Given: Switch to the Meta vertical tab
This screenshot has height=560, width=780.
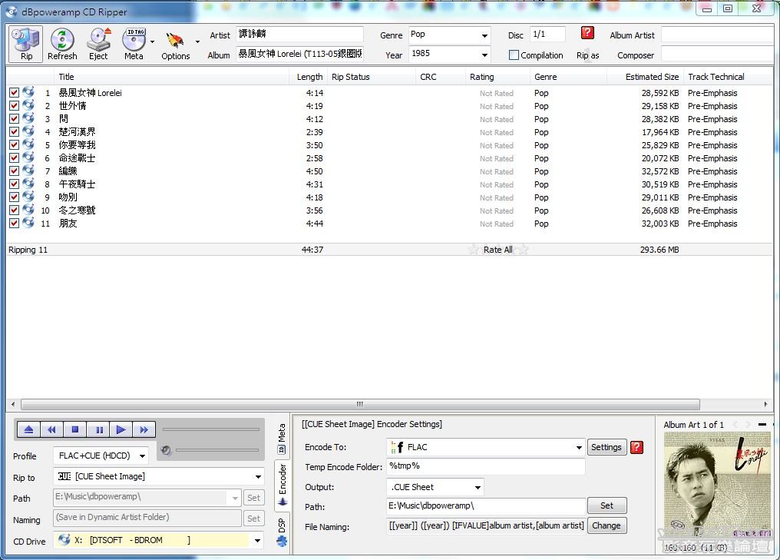Looking at the screenshot, I should pos(282,439).
